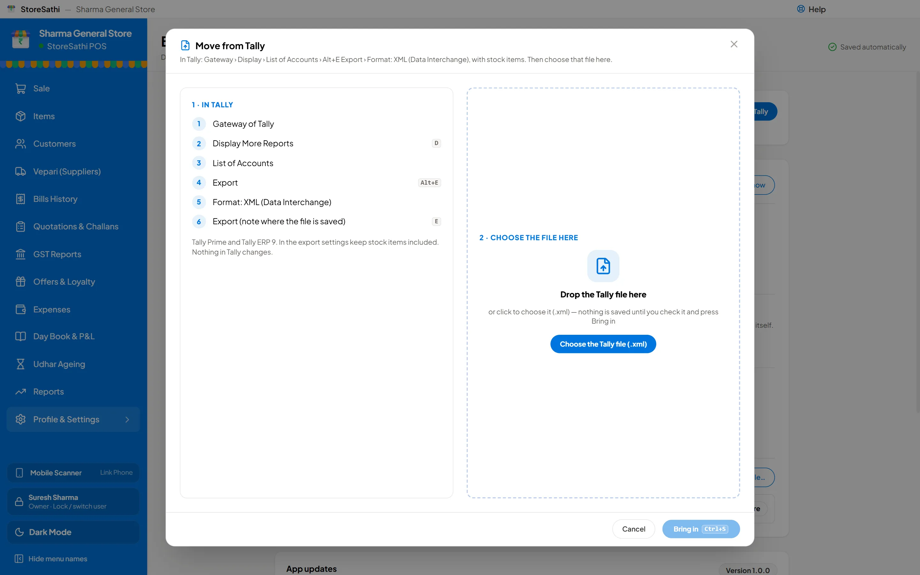Click the Expenses wallet icon

(20, 310)
